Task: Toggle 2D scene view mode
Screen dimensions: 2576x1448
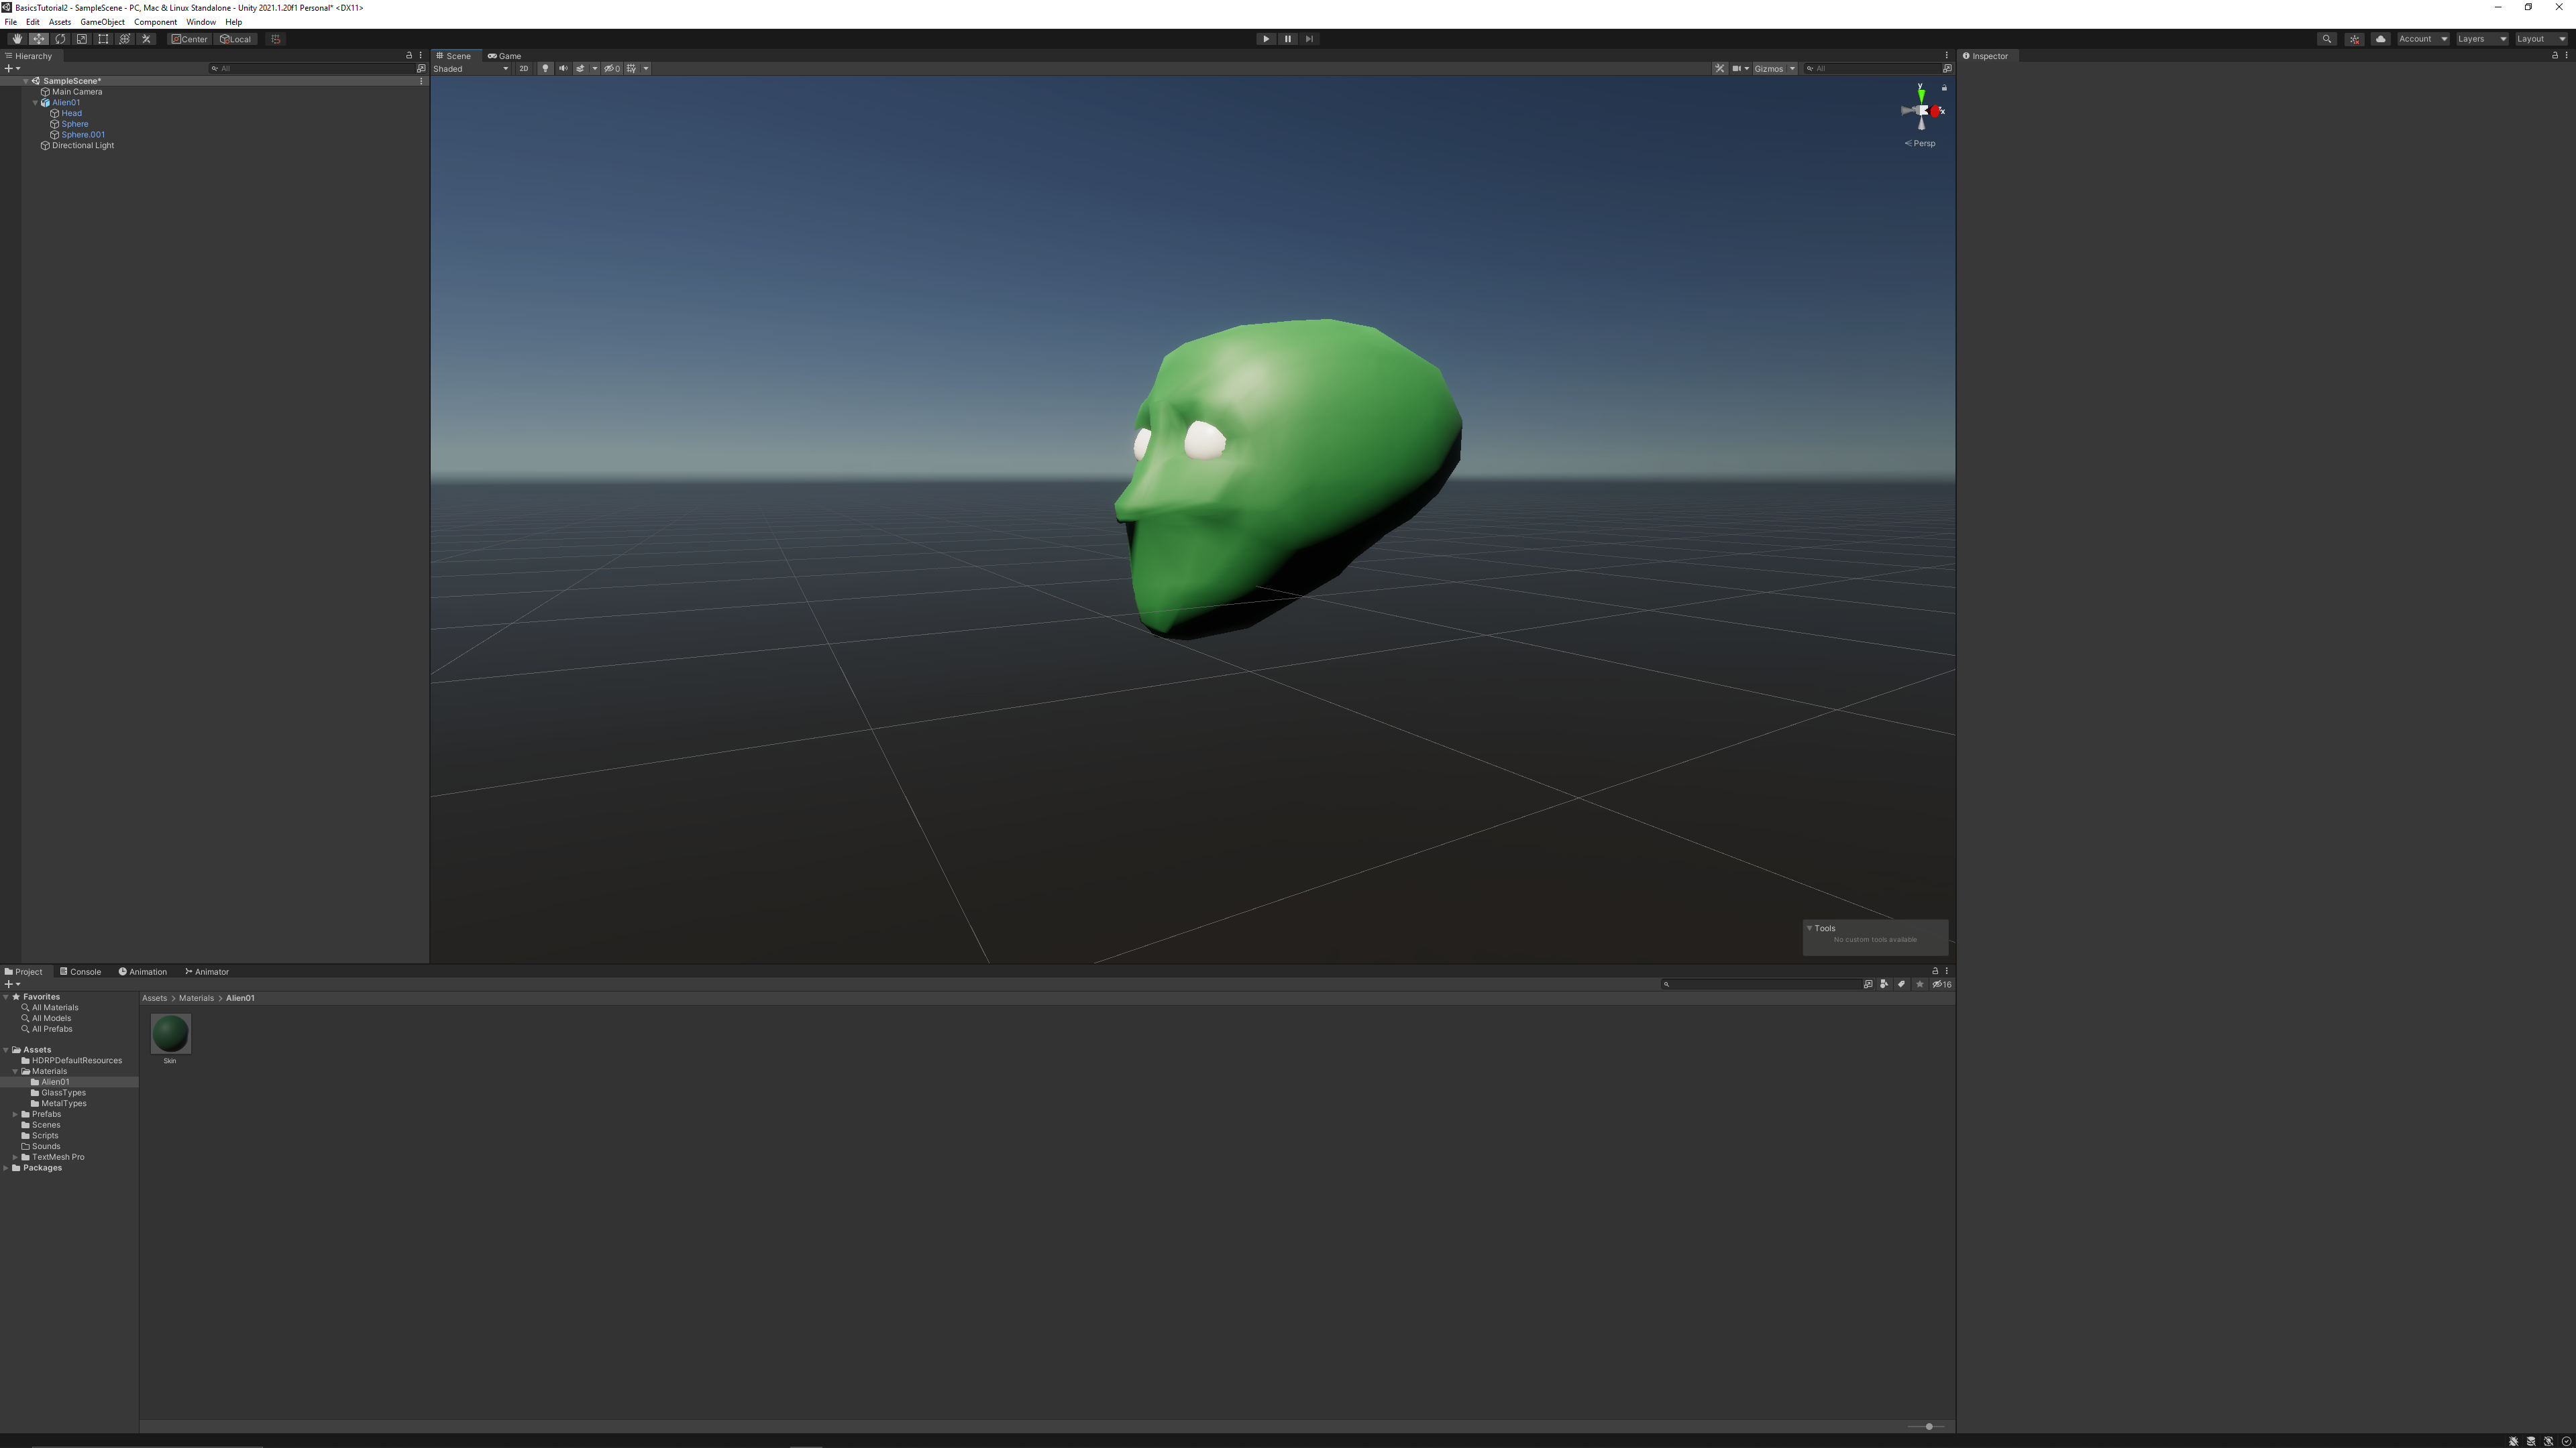Action: tap(523, 69)
